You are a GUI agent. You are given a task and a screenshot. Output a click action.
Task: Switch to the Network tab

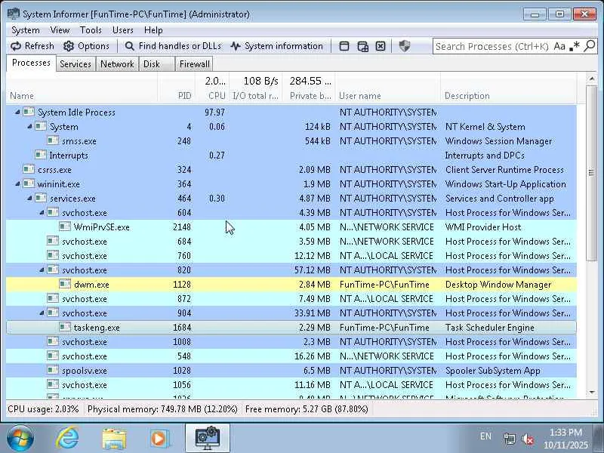point(117,64)
